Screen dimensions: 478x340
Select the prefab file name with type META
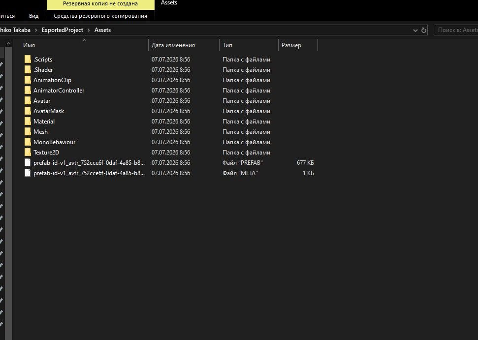[x=89, y=173]
